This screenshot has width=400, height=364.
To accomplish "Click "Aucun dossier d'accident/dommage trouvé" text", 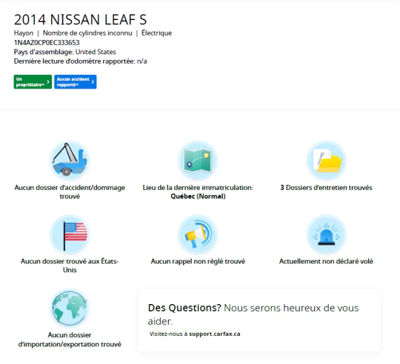I will [x=69, y=192].
